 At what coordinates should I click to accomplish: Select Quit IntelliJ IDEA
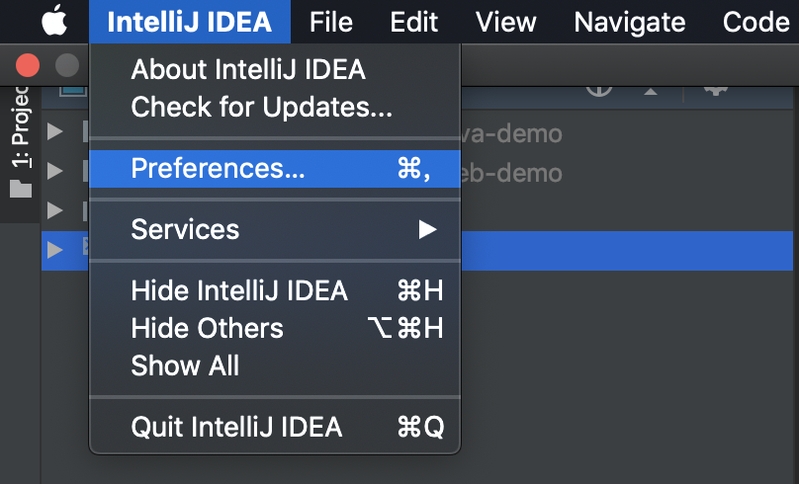[x=236, y=428]
